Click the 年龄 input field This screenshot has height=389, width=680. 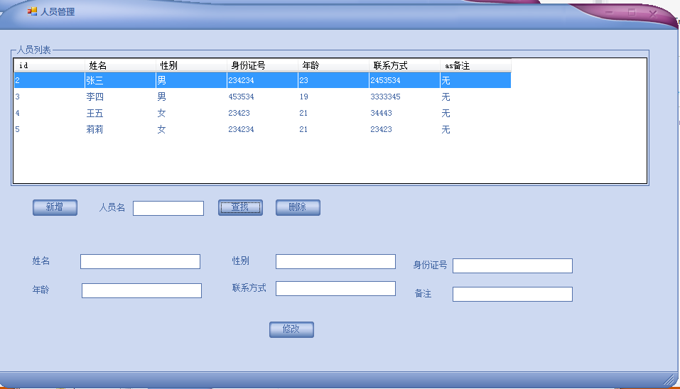tap(142, 290)
